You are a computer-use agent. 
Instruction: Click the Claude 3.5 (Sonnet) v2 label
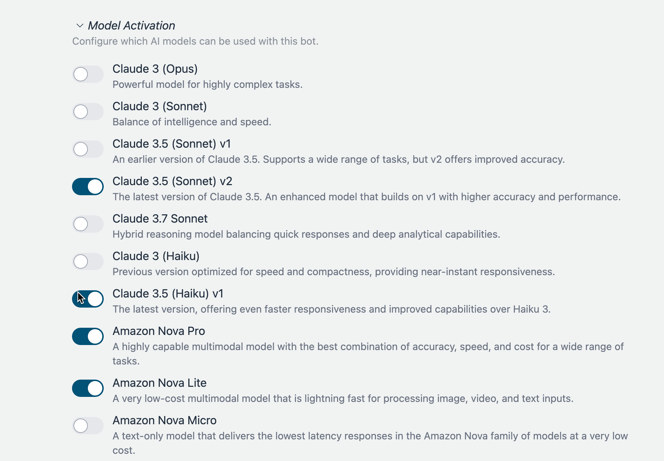tap(172, 181)
